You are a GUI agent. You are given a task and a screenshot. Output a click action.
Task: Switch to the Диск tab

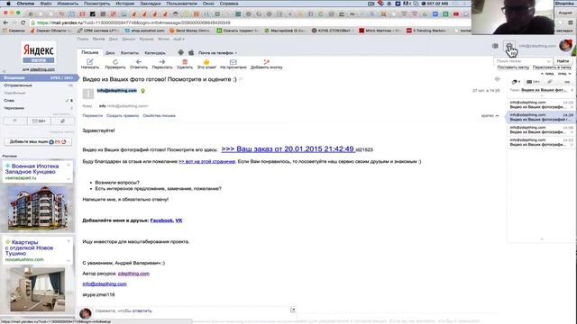tap(110, 53)
